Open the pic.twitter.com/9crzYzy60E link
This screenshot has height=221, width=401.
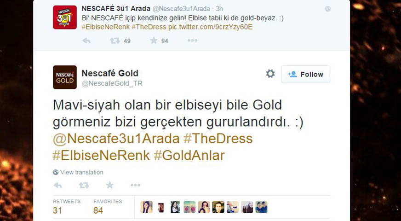[210, 27]
